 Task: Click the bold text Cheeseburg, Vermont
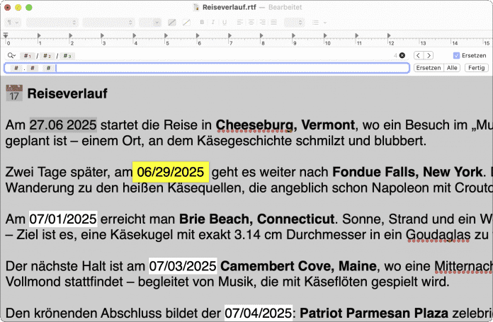click(x=285, y=125)
